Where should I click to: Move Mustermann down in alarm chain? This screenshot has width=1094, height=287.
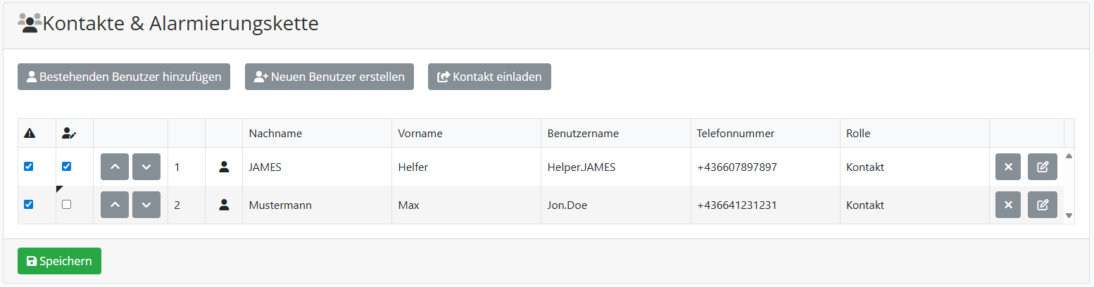point(146,205)
